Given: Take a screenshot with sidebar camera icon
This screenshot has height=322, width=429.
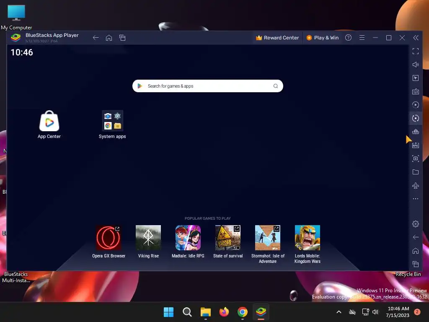Looking at the screenshot, I should pos(416,158).
